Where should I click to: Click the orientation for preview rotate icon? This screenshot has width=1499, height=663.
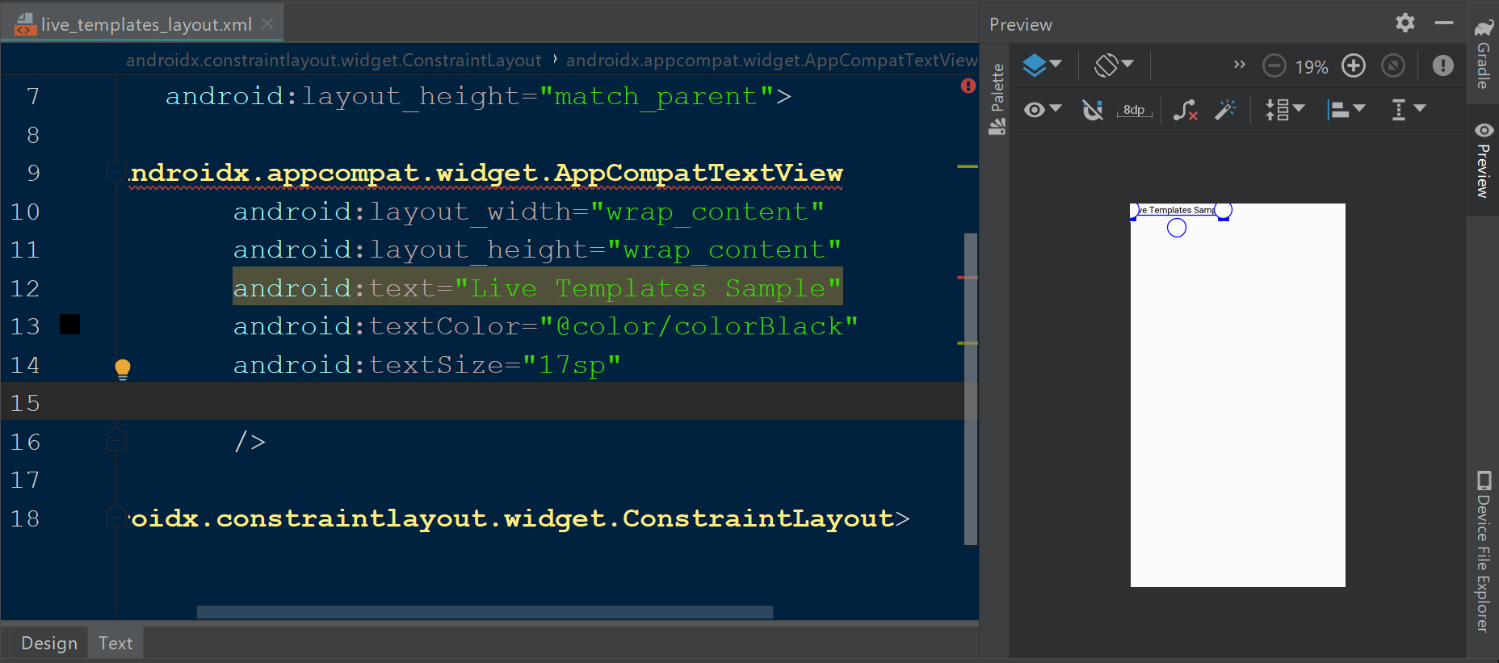tap(1114, 65)
